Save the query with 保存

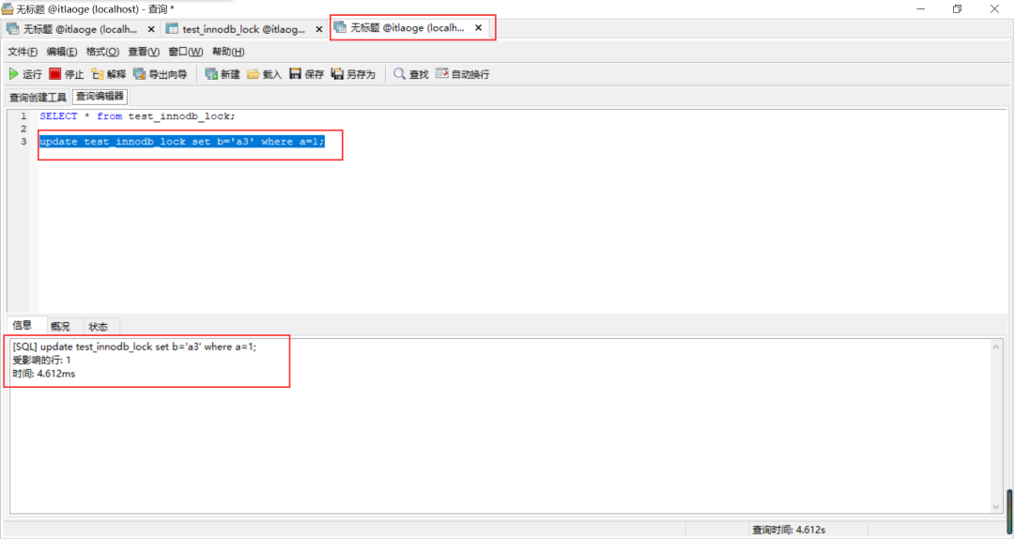coord(306,74)
